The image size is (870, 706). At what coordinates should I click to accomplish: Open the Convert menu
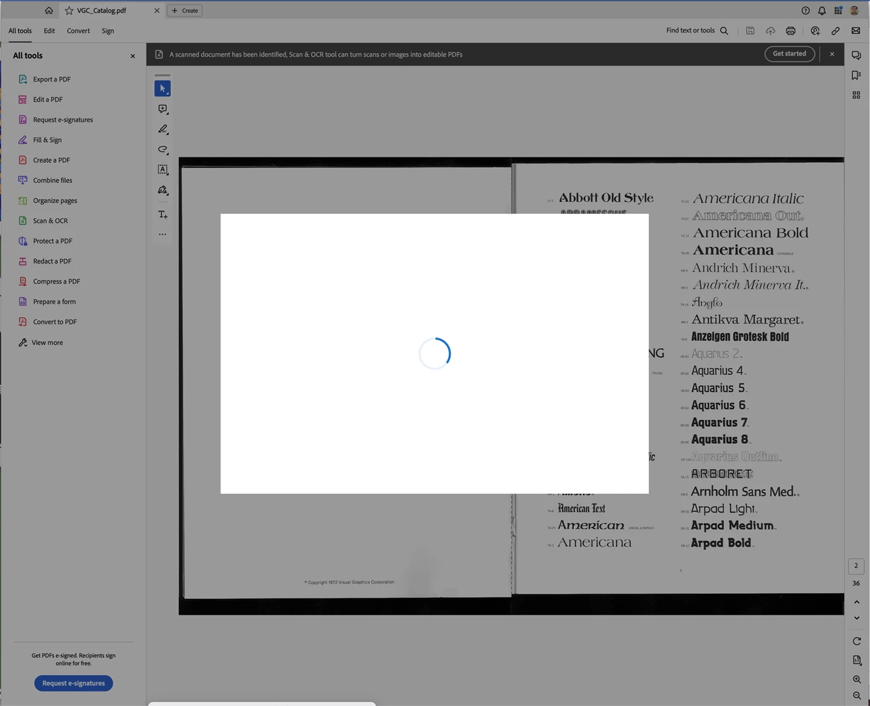click(79, 31)
